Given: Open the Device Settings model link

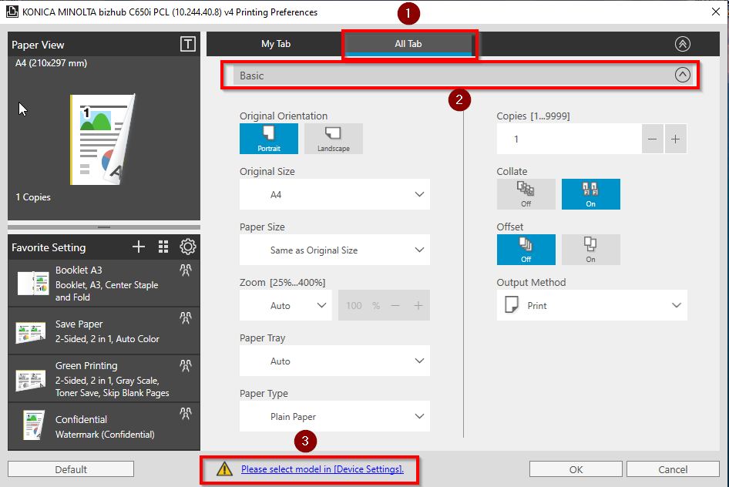Looking at the screenshot, I should tap(322, 469).
